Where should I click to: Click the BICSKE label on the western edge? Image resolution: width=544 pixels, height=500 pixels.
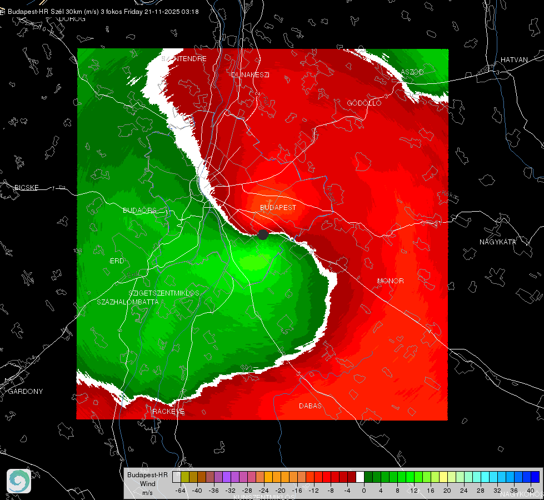coord(26,187)
